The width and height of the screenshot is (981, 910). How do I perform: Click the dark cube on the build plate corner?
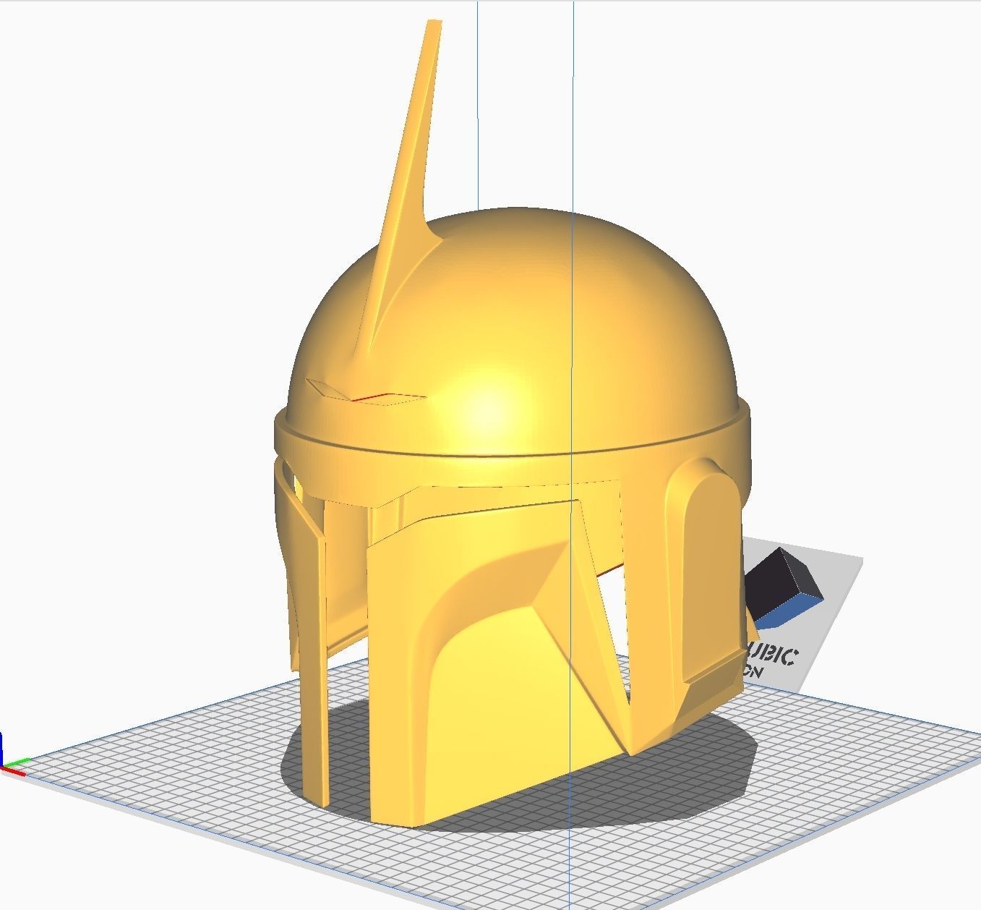(x=783, y=587)
